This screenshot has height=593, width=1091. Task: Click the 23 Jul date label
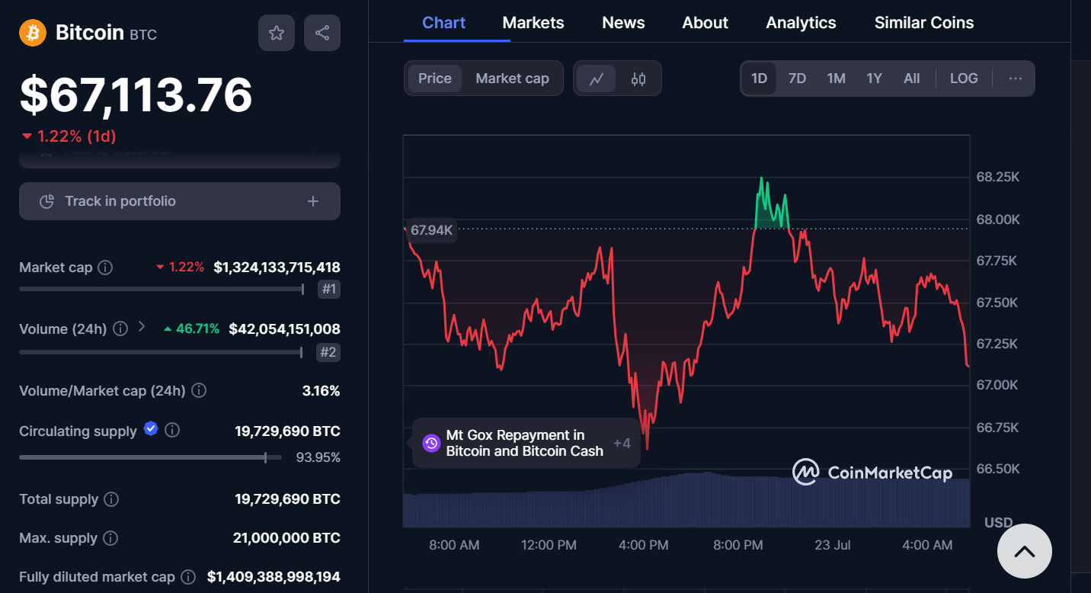tap(832, 545)
